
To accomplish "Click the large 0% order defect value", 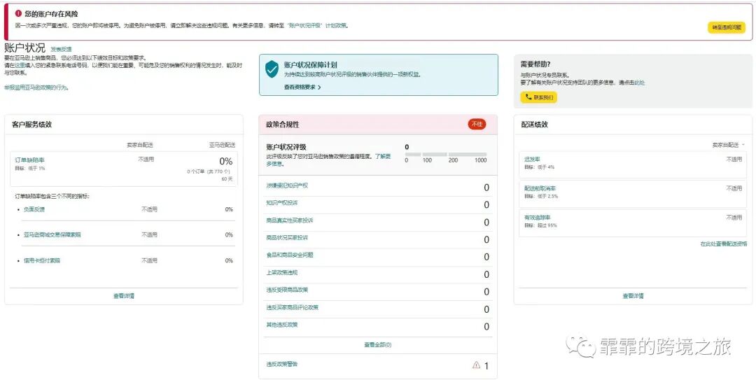I will pyautogui.click(x=226, y=161).
